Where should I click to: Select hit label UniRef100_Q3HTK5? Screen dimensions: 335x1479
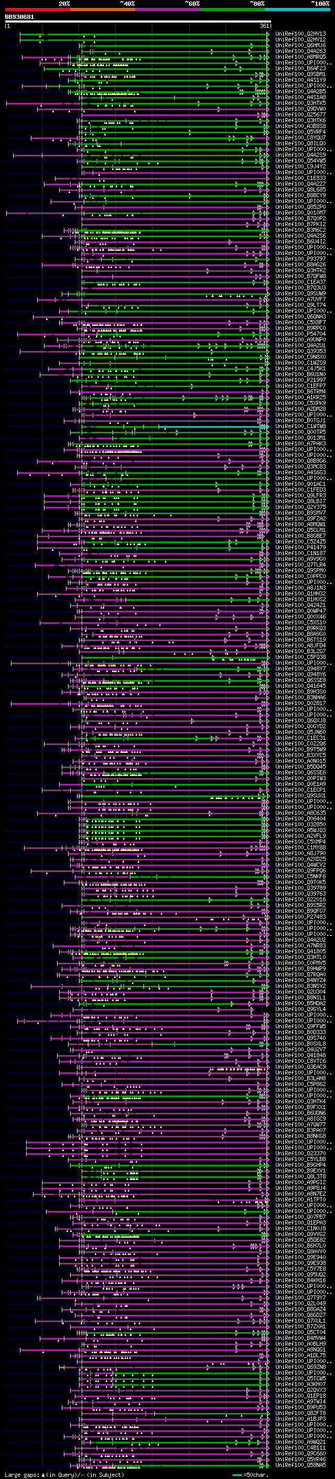[300, 103]
